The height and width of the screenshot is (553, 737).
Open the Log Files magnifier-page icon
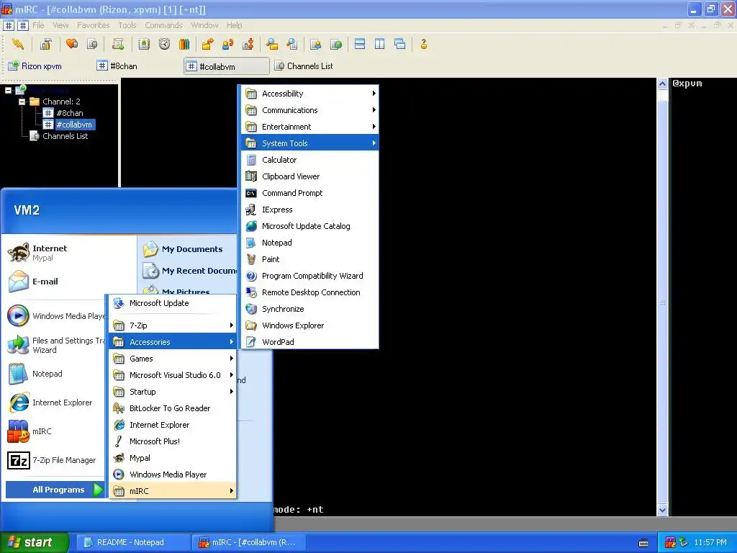pos(292,44)
